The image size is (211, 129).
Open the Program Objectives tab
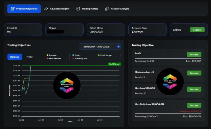coord(24,9)
